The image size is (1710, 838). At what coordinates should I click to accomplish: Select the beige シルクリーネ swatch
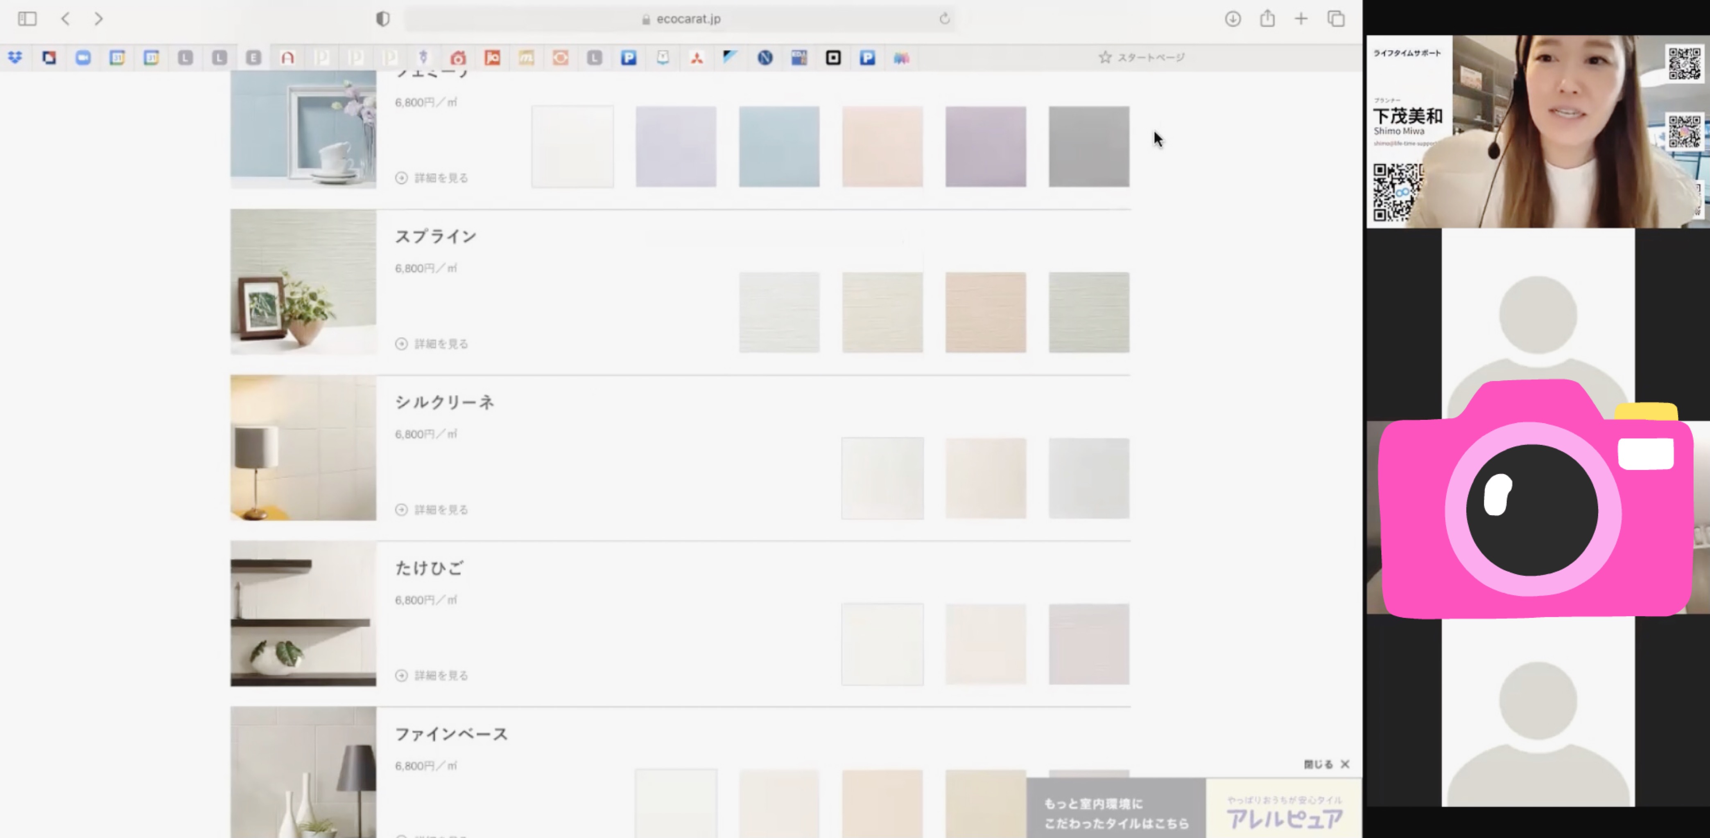pos(986,478)
